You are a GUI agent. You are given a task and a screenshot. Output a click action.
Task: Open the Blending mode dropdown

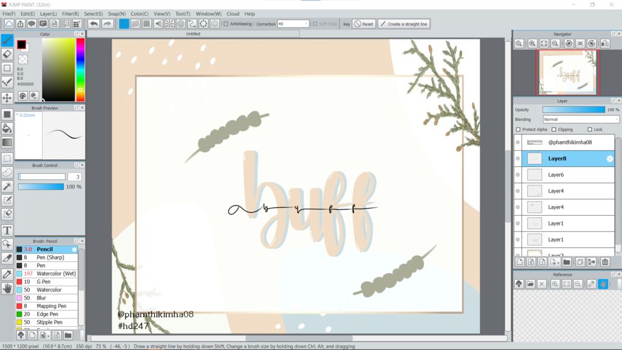click(x=581, y=120)
